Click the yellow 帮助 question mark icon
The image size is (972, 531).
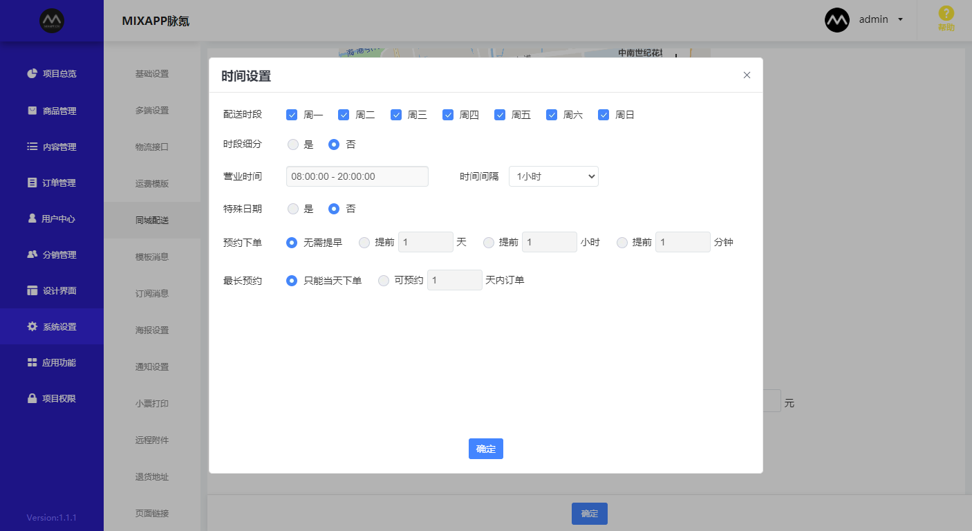pyautogui.click(x=946, y=14)
